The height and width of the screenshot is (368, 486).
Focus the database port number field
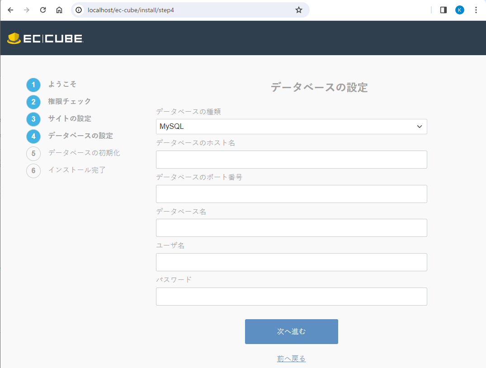(x=291, y=194)
